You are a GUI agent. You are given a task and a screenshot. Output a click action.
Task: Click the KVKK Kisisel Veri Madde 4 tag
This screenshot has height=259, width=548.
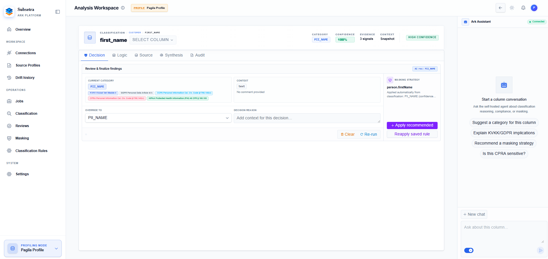pos(103,93)
